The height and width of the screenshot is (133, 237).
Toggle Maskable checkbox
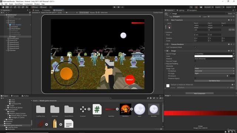195,66
